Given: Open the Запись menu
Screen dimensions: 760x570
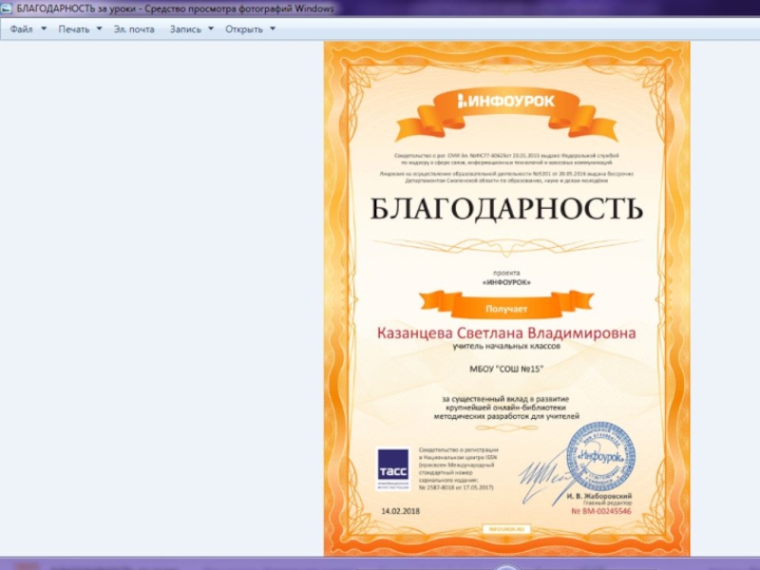Looking at the screenshot, I should pos(185,28).
